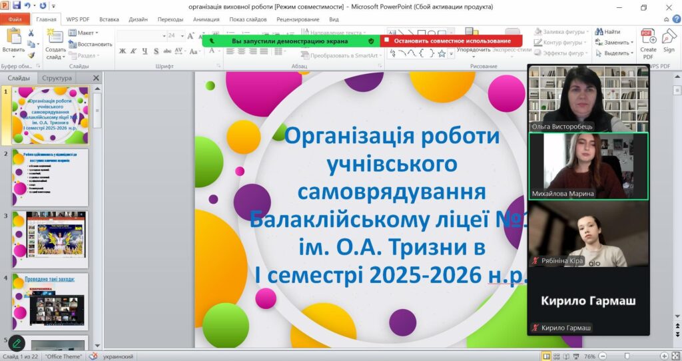This screenshot has width=682, height=361.
Task: Click the zoom slider in status bar
Action: pyautogui.click(x=626, y=356)
